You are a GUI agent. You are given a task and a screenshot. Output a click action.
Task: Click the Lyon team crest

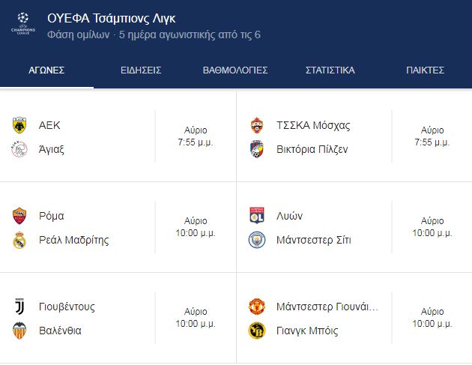(256, 216)
